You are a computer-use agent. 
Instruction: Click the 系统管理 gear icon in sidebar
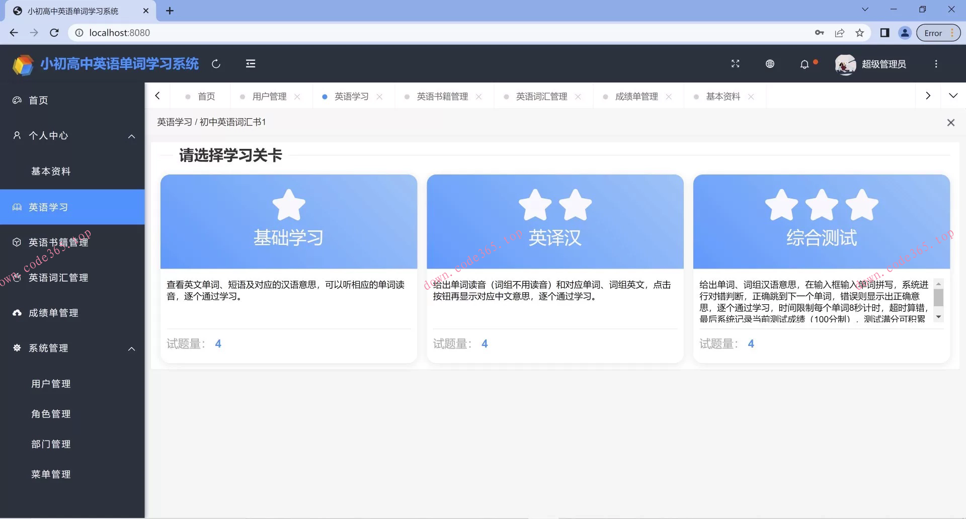tap(17, 348)
